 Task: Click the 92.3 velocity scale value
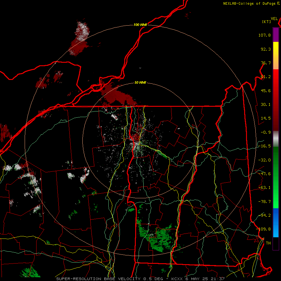point(266,49)
